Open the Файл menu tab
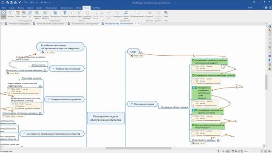272x153 pixels. click(x=3, y=8)
